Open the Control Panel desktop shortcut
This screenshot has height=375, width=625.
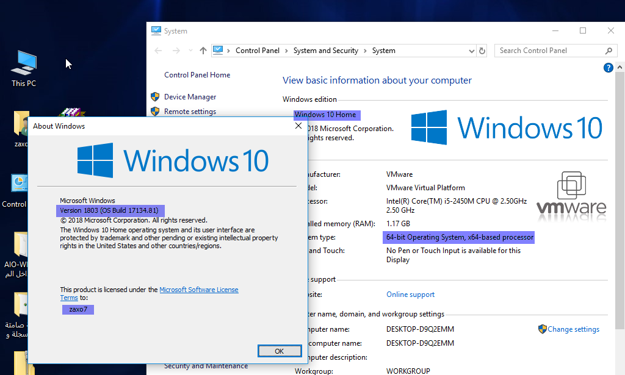[x=18, y=185]
